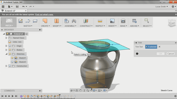Open the 'Find out what's new' link
This screenshot has width=177, height=99.
tap(44, 15)
